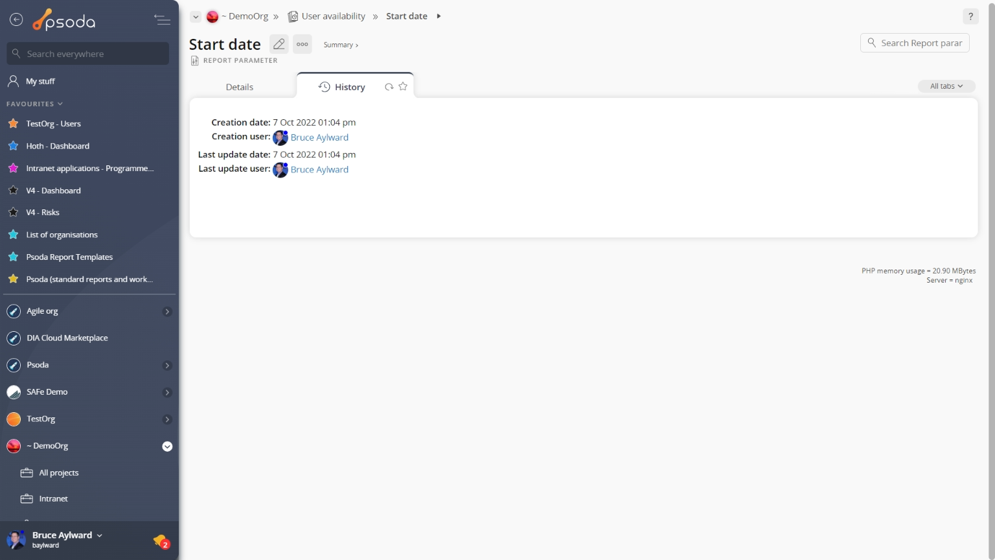Click the blue star next to Hoth - Dashboard
This screenshot has width=995, height=560.
click(x=13, y=146)
